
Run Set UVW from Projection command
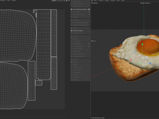80,9
